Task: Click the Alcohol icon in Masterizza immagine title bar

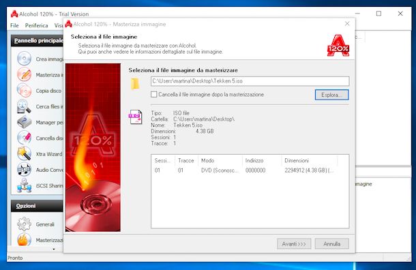Action: pyautogui.click(x=68, y=24)
